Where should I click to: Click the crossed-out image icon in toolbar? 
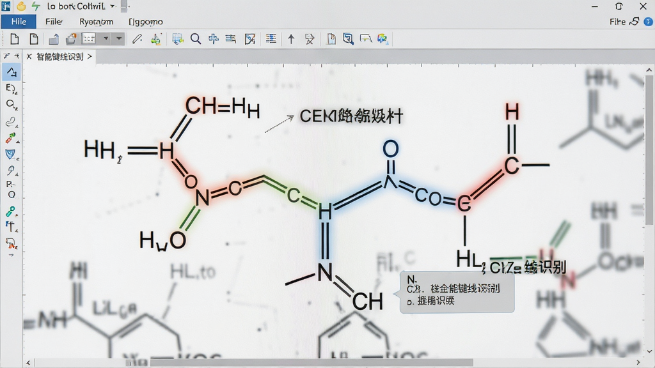coord(250,39)
